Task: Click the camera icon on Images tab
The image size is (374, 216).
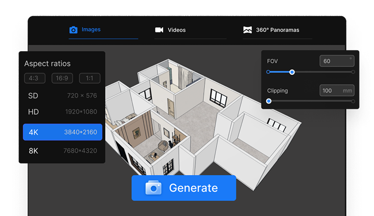Action: tap(73, 30)
